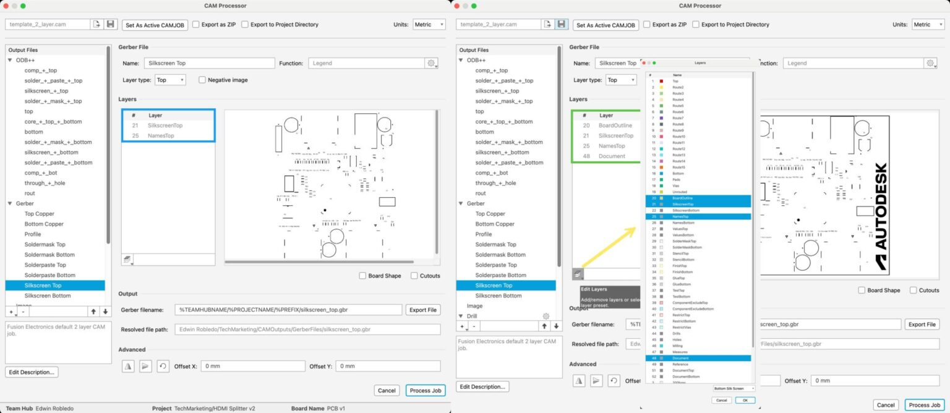The image size is (950, 413).
Task: Move output file up with arrow icon
Action: tap(93, 310)
